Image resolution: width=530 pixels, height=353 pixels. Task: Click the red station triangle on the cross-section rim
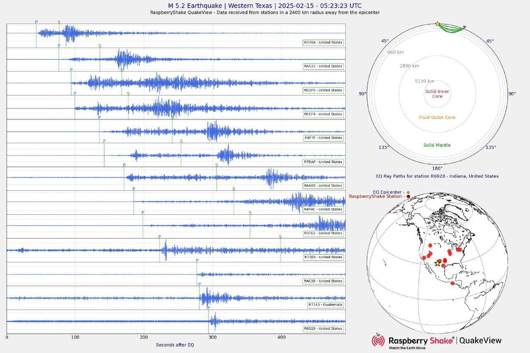click(x=464, y=27)
